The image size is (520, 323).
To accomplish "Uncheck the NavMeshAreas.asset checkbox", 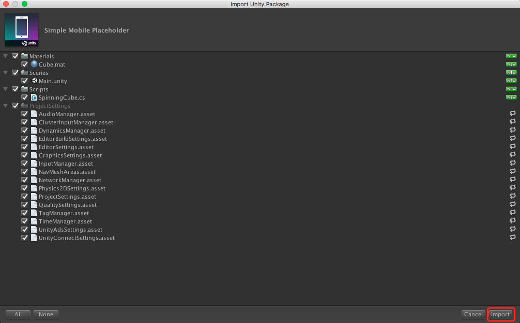I will [x=24, y=172].
